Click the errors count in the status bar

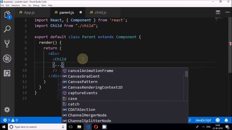point(7,120)
